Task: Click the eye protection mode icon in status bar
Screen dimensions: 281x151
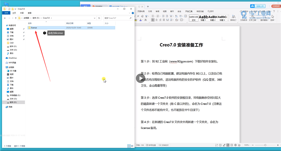Action: tap(239, 145)
